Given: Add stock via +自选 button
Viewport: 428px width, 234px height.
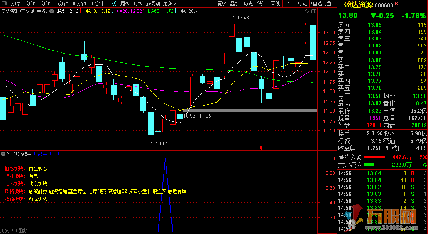Looking at the screenshot, I should (316, 3).
